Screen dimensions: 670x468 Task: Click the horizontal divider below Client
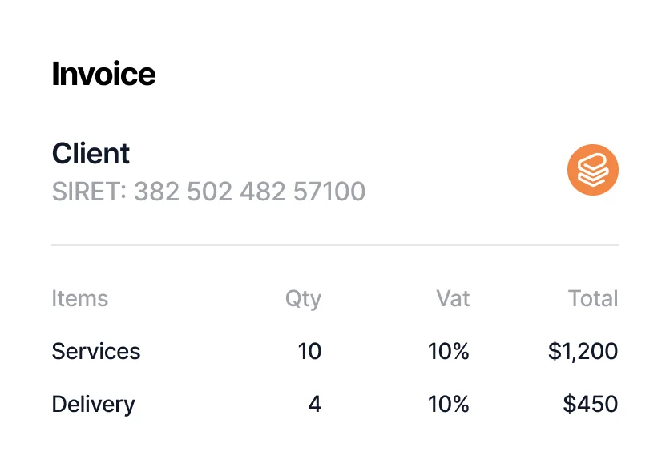pos(335,244)
